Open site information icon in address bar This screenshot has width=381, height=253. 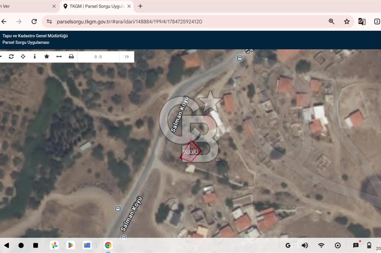49,22
